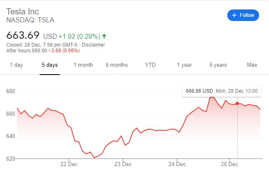Click the plus icon on Follow
Viewport: 269px width, 171px height.
(x=234, y=15)
